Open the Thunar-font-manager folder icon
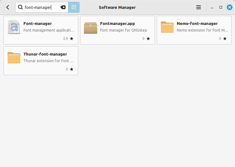 click(14, 58)
